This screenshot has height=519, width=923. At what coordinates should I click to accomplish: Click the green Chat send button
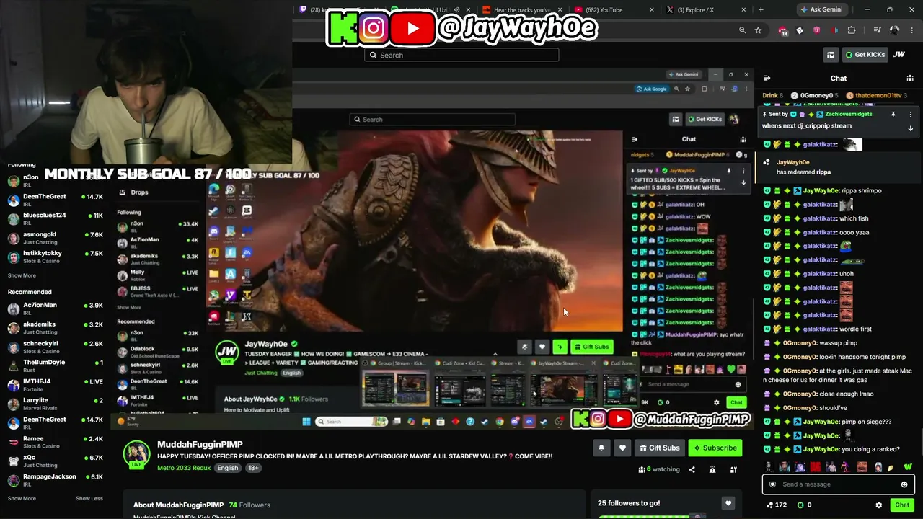[x=902, y=505]
